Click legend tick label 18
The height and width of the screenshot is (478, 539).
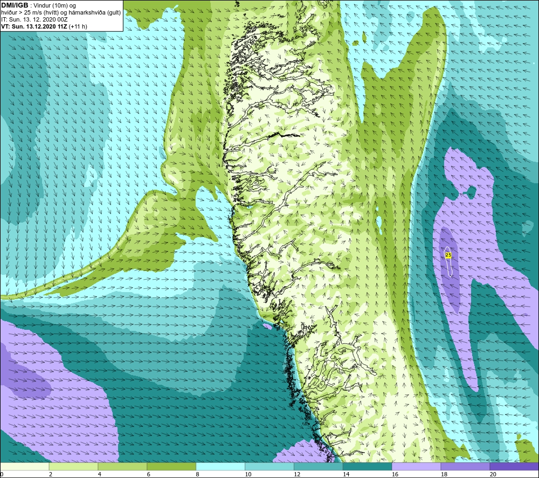pos(444,474)
